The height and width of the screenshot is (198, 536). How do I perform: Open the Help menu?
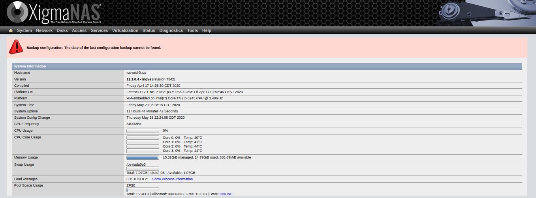(x=207, y=31)
